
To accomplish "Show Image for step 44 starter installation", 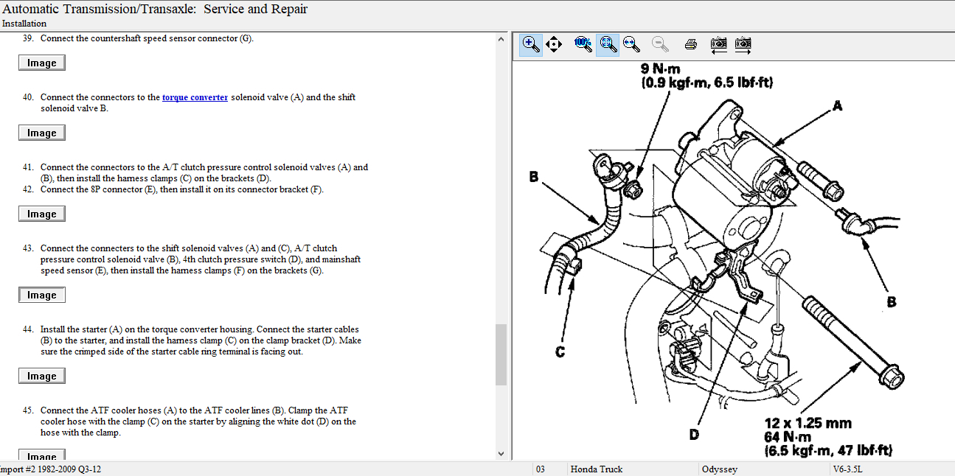I will (x=42, y=377).
